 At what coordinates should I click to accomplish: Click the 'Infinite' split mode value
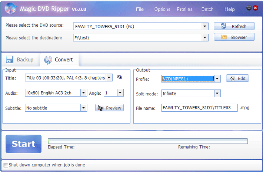click(x=169, y=94)
